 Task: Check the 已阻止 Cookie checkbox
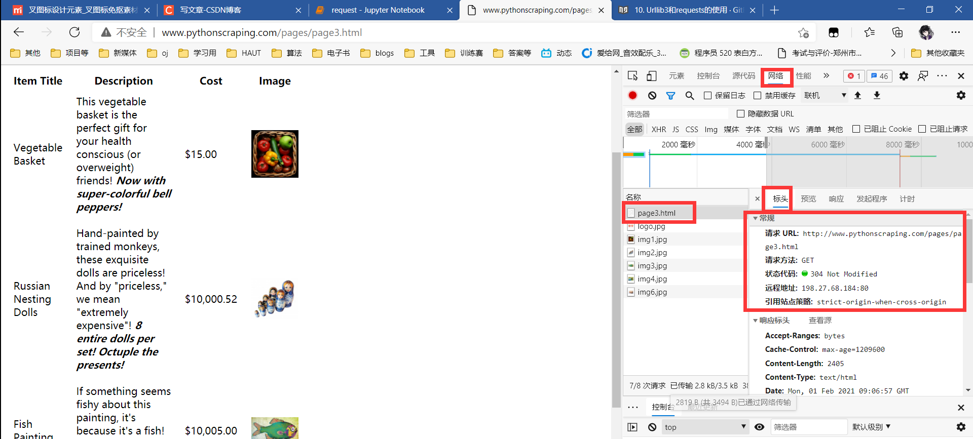856,129
